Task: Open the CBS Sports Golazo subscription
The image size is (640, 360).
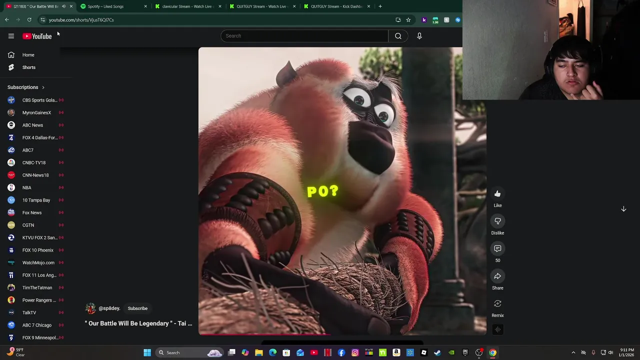Action: pyautogui.click(x=35, y=100)
